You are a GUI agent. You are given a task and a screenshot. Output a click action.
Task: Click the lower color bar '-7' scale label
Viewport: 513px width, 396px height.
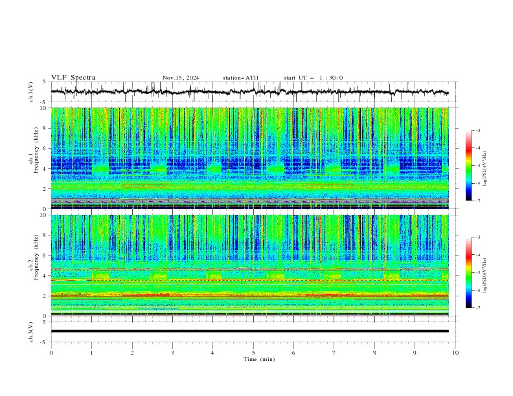477,308
